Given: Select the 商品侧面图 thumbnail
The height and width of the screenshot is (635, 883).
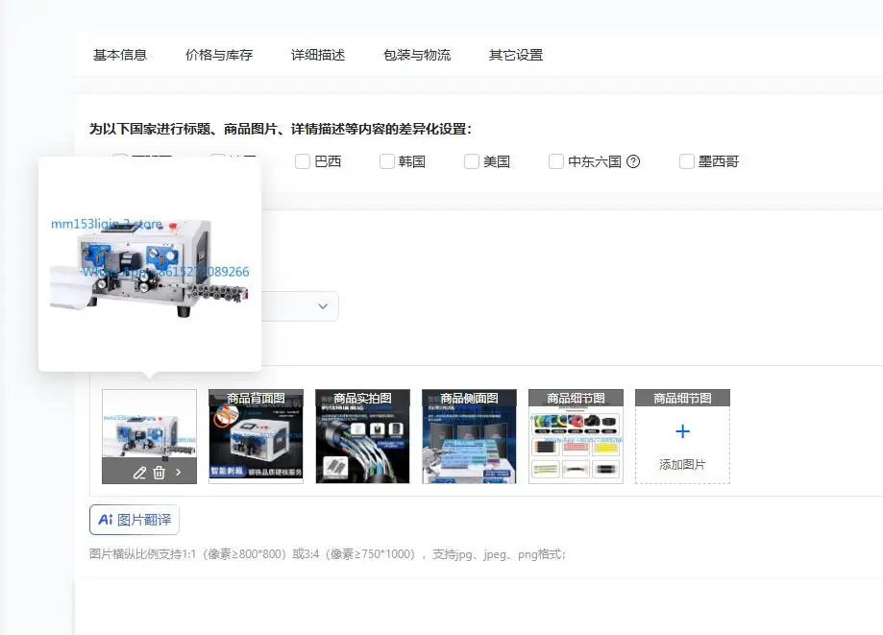Looking at the screenshot, I should tap(469, 436).
